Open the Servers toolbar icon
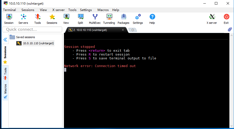This screenshot has width=234, height=129. pyautogui.click(x=23, y=19)
